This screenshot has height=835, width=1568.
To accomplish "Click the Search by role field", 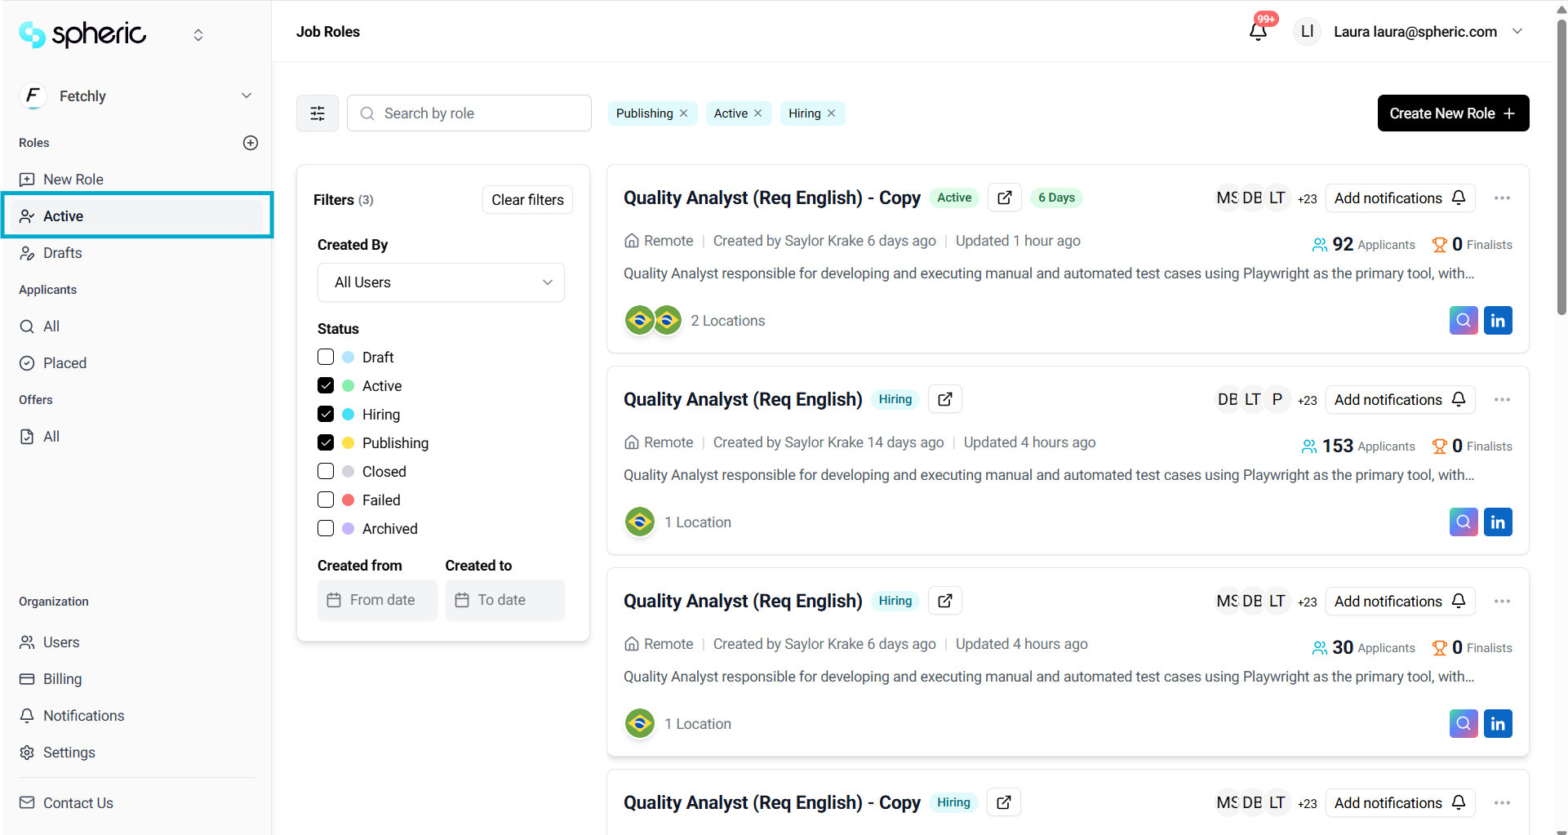I will (x=482, y=113).
